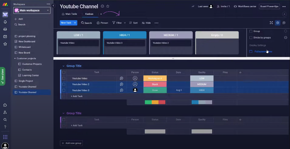
Task: Open New Task dropdown arrow
Action: (75, 23)
